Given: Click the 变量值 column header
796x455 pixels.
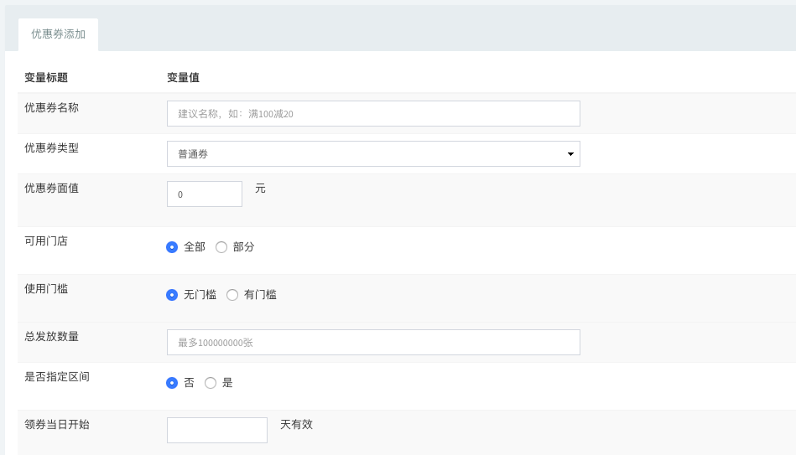Looking at the screenshot, I should (183, 78).
